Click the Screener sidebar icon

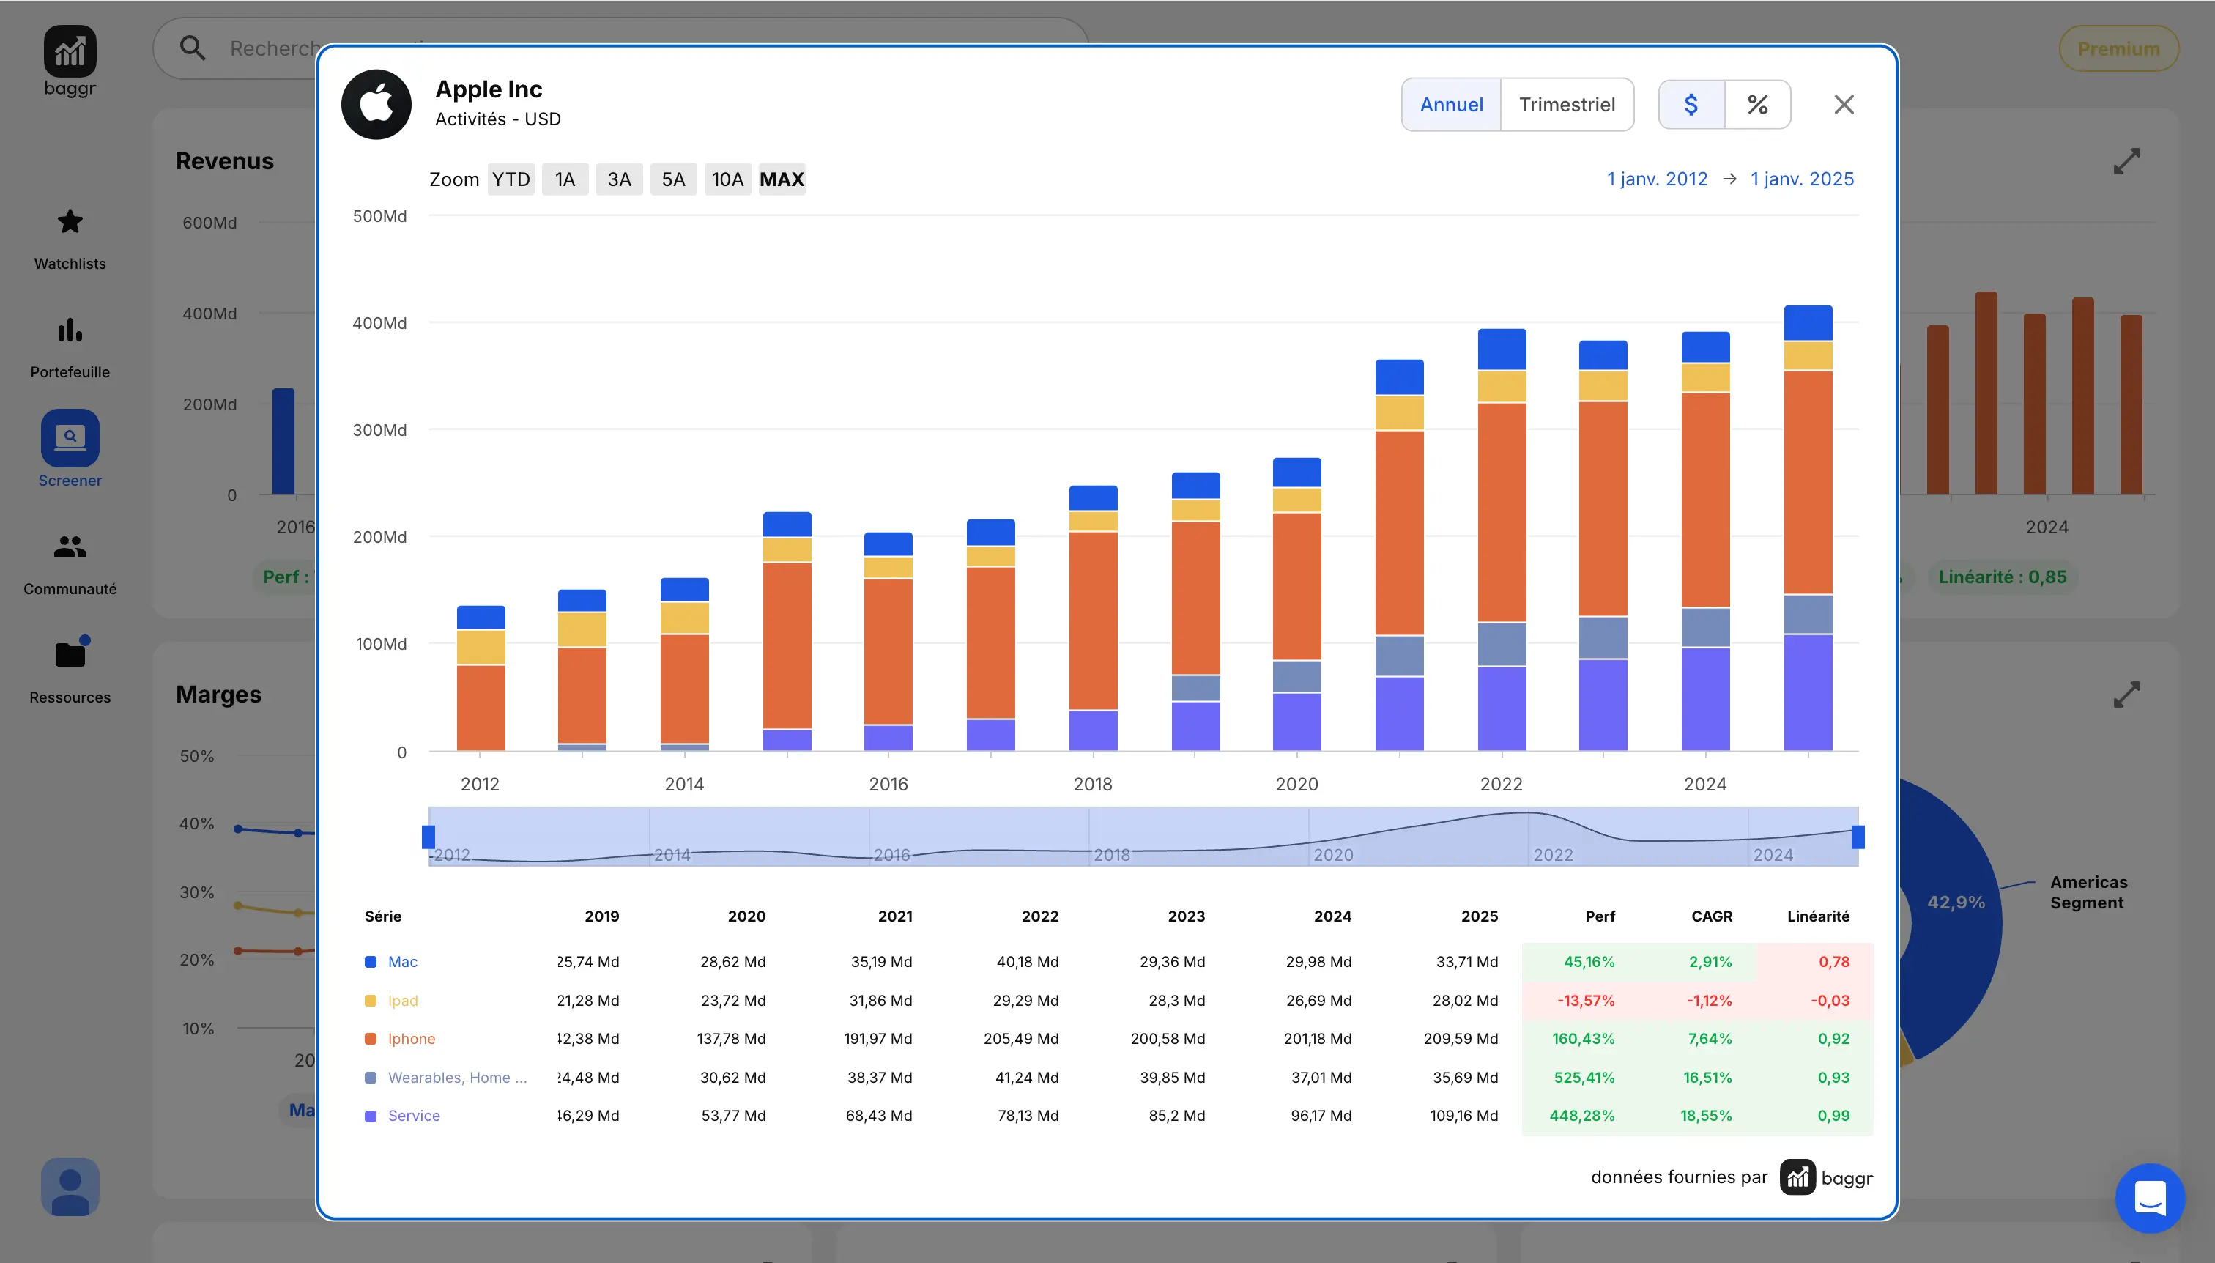[x=70, y=438]
